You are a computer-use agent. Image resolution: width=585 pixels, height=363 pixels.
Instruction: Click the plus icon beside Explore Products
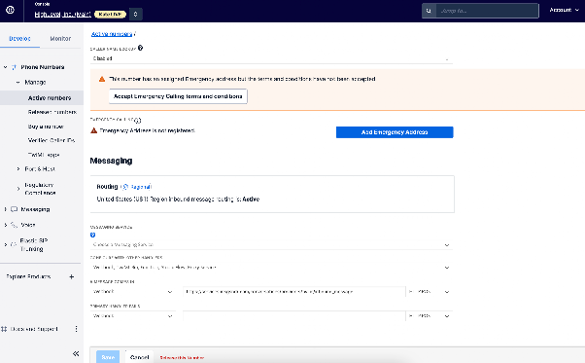pos(72,276)
